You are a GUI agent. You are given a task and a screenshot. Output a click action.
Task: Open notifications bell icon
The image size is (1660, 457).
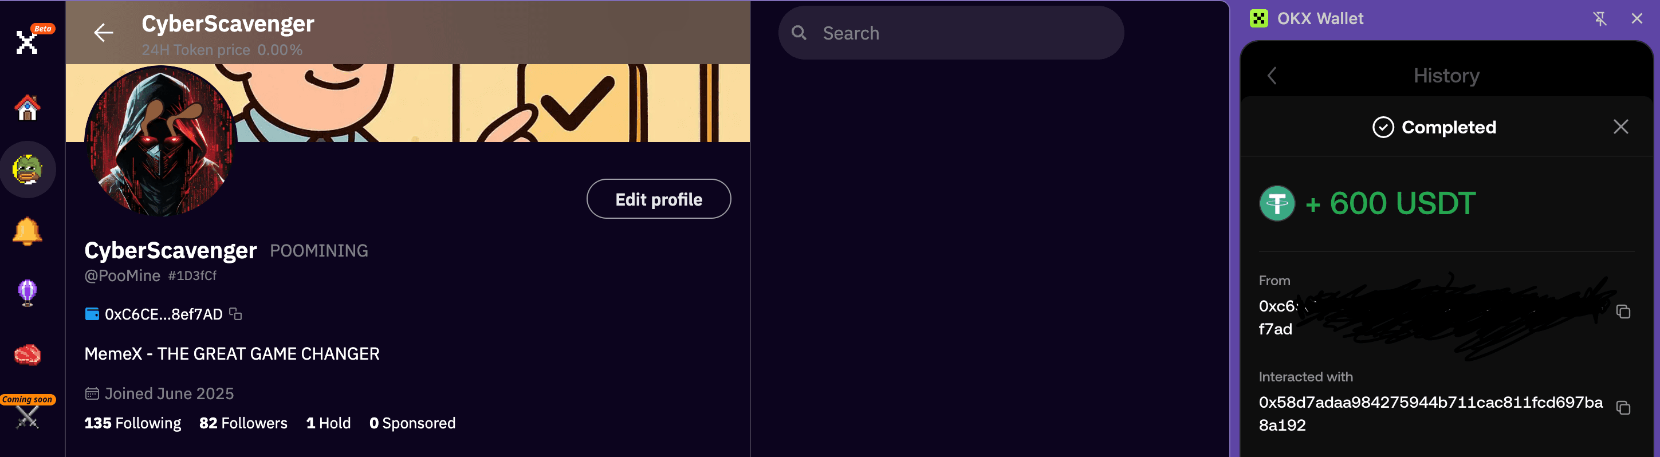[27, 231]
